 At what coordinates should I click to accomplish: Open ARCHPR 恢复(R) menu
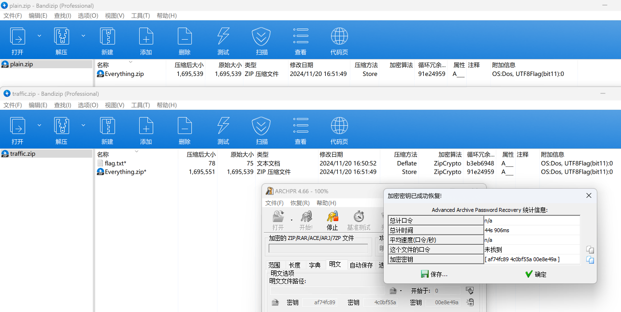click(300, 203)
